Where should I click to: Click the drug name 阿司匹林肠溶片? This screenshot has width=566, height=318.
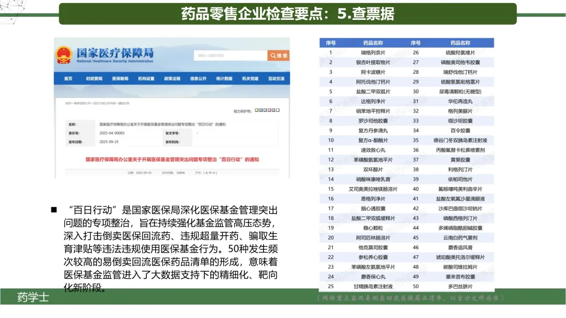373,237
